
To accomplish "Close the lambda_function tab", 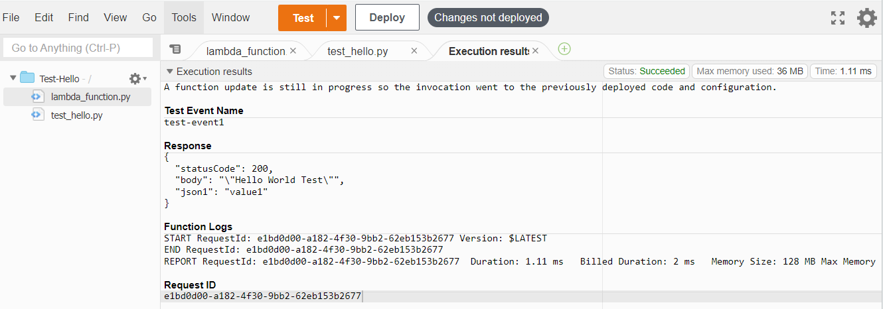I will click(x=293, y=51).
